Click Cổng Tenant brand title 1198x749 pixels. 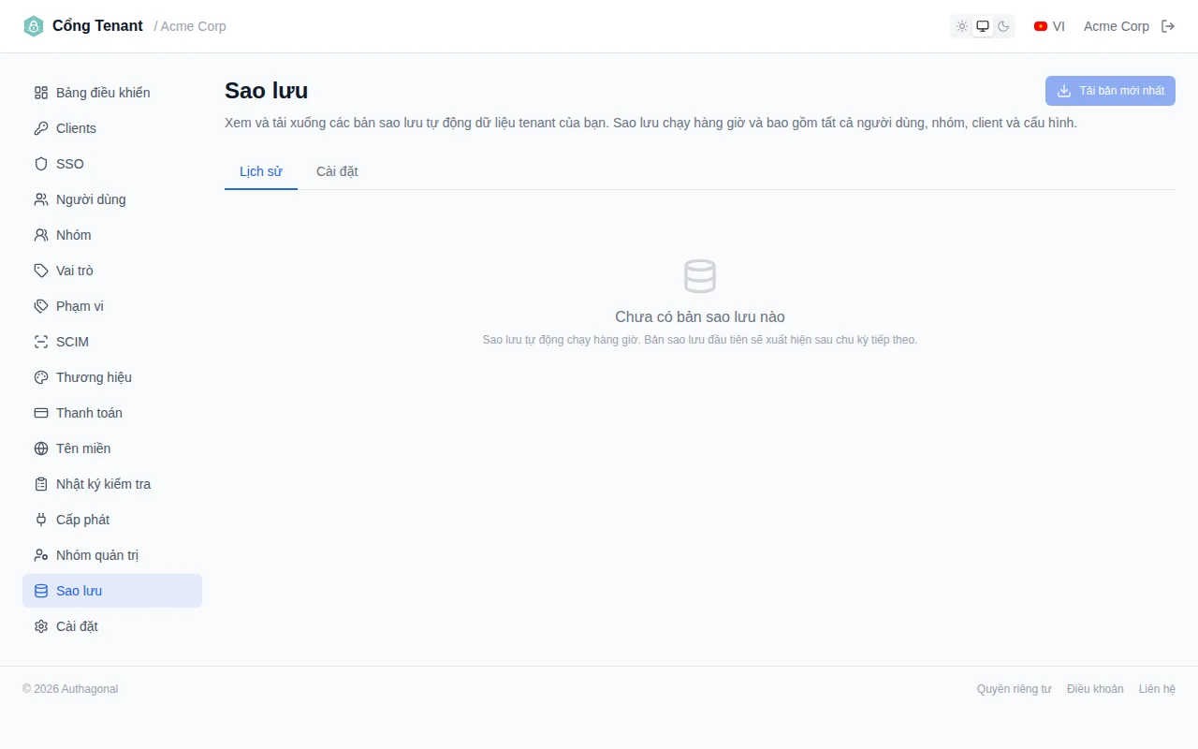pyautogui.click(x=97, y=26)
